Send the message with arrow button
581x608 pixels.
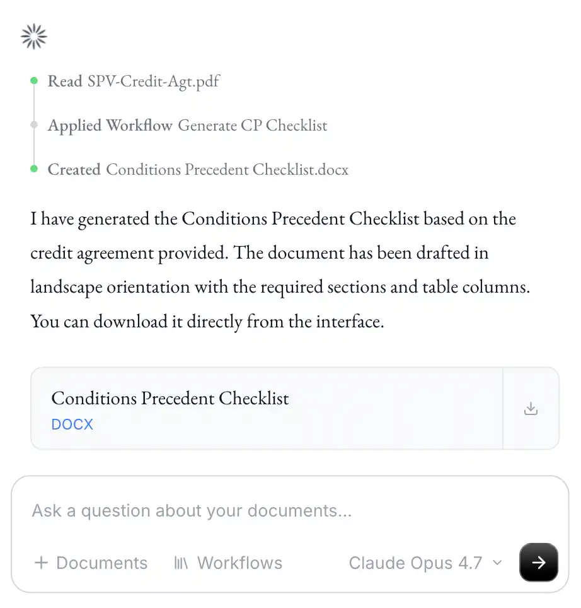click(x=538, y=562)
